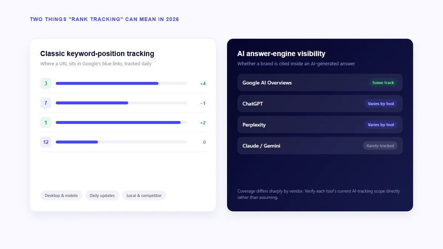Click the Varies by tool badge for Perplexity

click(x=381, y=125)
